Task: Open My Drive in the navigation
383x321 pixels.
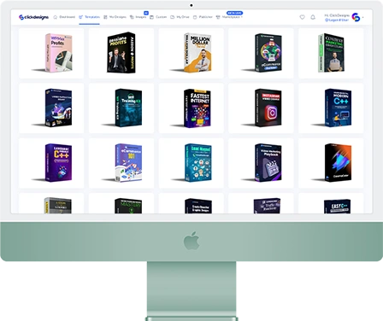Action: (x=180, y=17)
